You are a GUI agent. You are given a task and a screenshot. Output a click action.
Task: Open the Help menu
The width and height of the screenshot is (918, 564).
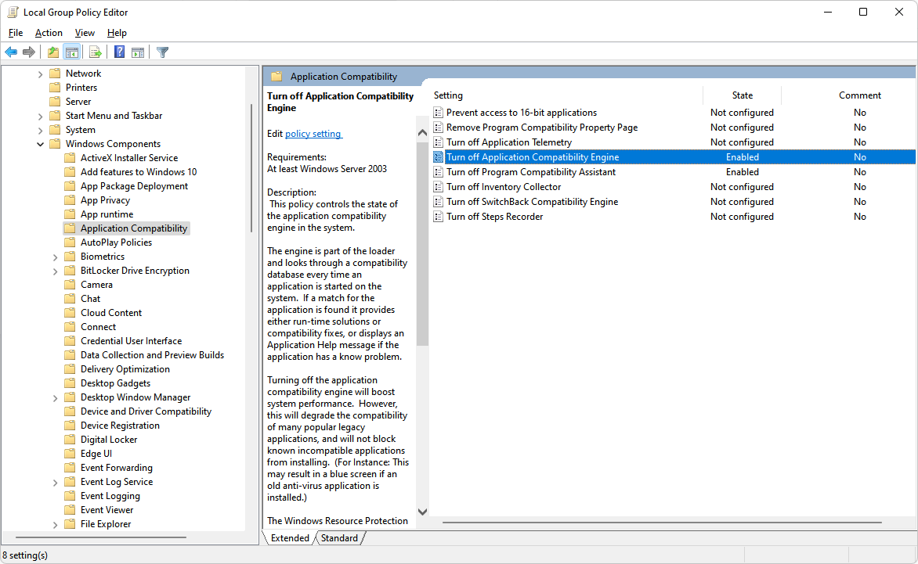click(x=117, y=33)
